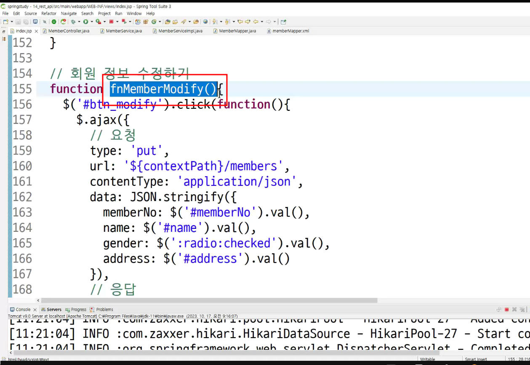
Task: Open the File menu
Action: (5, 13)
